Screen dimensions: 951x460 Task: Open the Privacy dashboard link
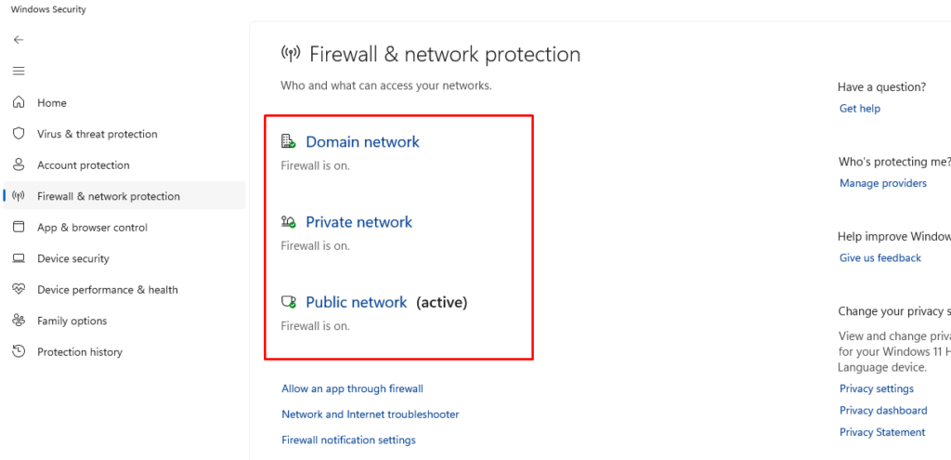coord(882,410)
